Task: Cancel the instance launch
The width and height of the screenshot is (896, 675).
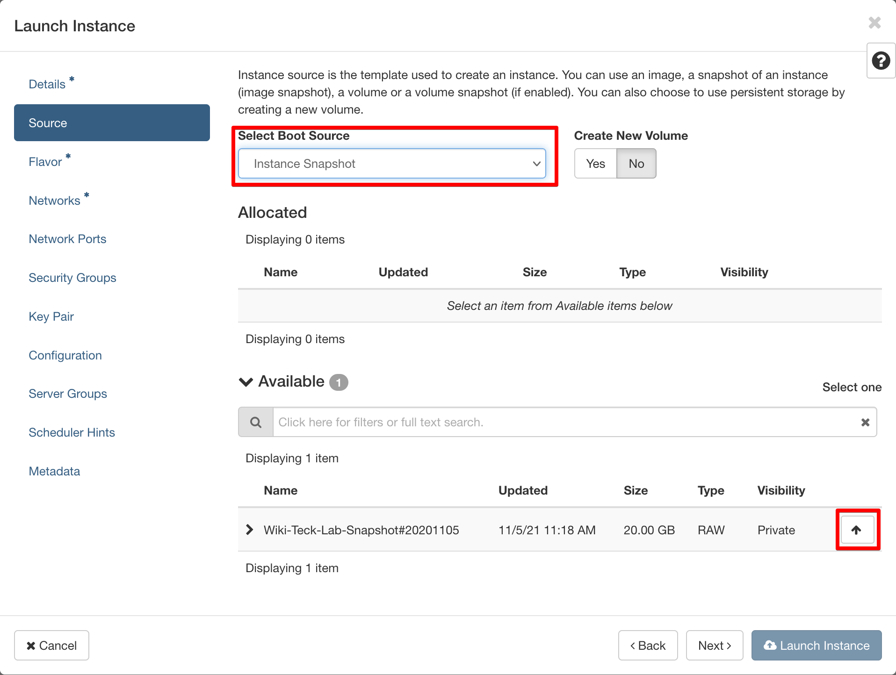Action: [x=51, y=645]
